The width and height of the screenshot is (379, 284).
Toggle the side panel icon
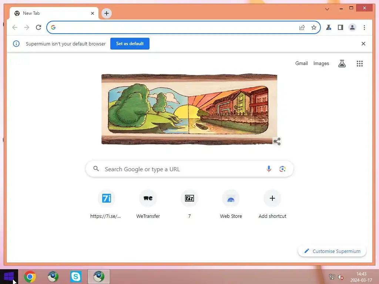pos(341,27)
